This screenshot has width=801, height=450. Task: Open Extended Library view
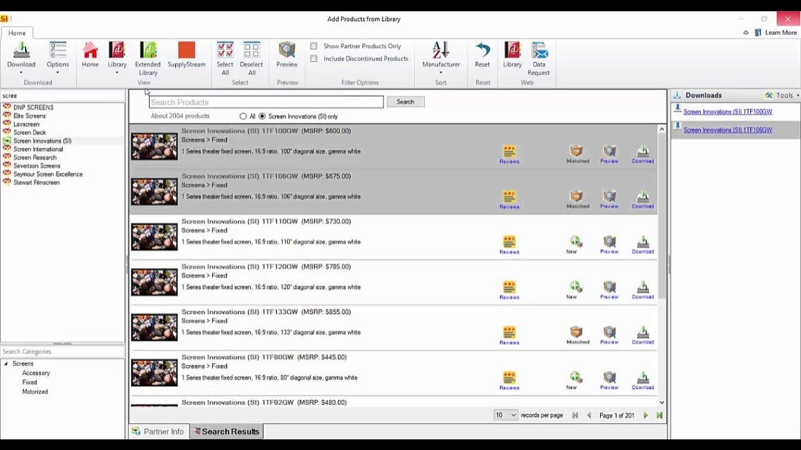[148, 59]
